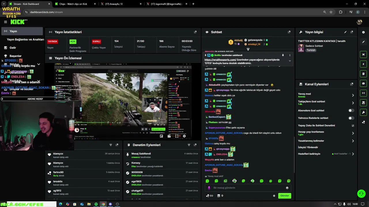369x207 pixels.
Task: Open the hamburger menu beside Kick logo
Action: 5,22
